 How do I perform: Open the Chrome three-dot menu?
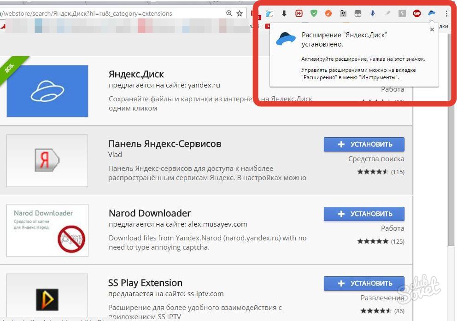[x=446, y=13]
